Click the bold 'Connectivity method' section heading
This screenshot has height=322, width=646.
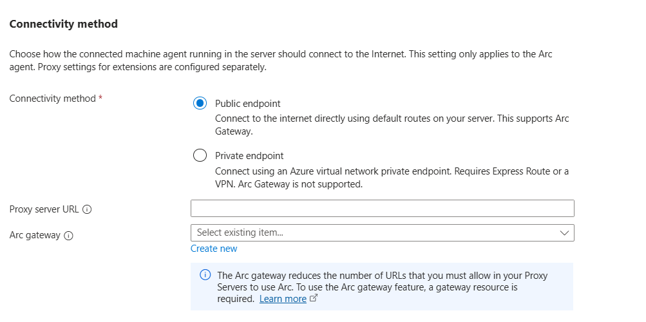point(63,24)
